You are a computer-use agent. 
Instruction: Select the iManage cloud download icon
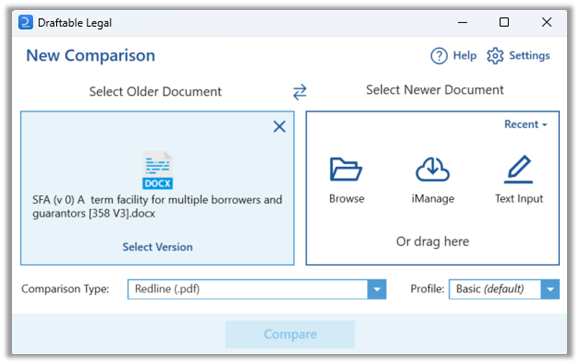[432, 169]
